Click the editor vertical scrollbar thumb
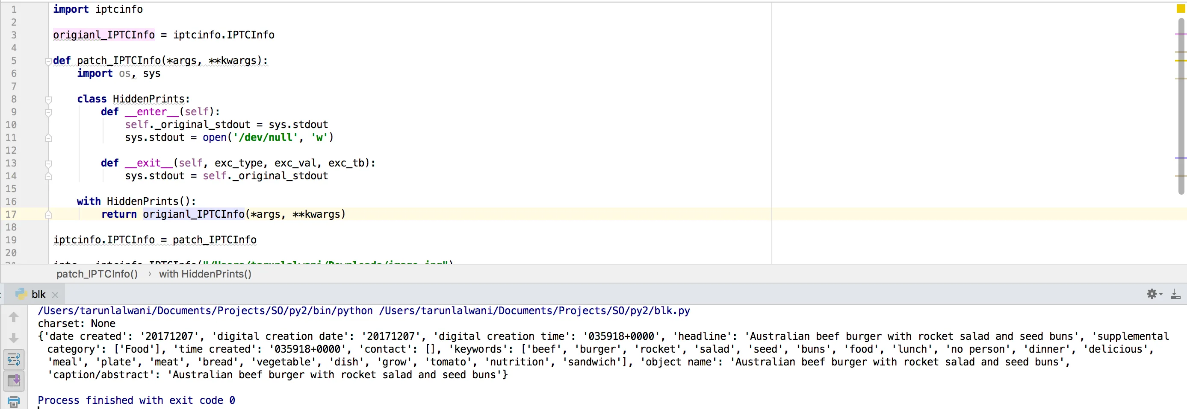The width and height of the screenshot is (1187, 409). 1181,106
